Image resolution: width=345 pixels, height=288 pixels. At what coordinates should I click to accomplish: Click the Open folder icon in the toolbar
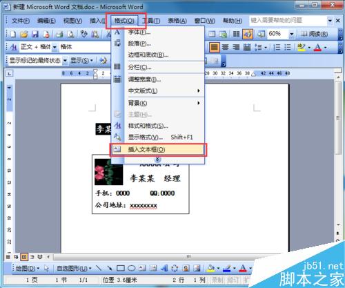24,34
